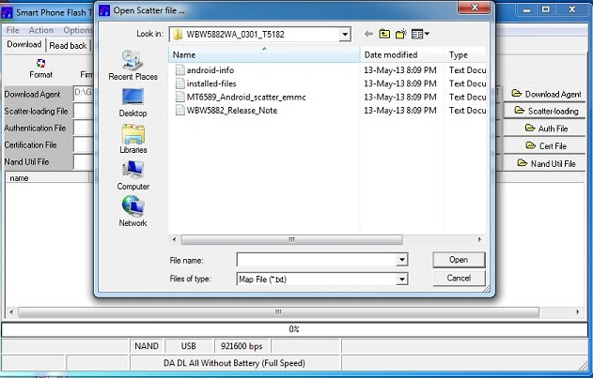This screenshot has width=593, height=378.
Task: Open the View Menu icon dropdown
Action: [420, 34]
